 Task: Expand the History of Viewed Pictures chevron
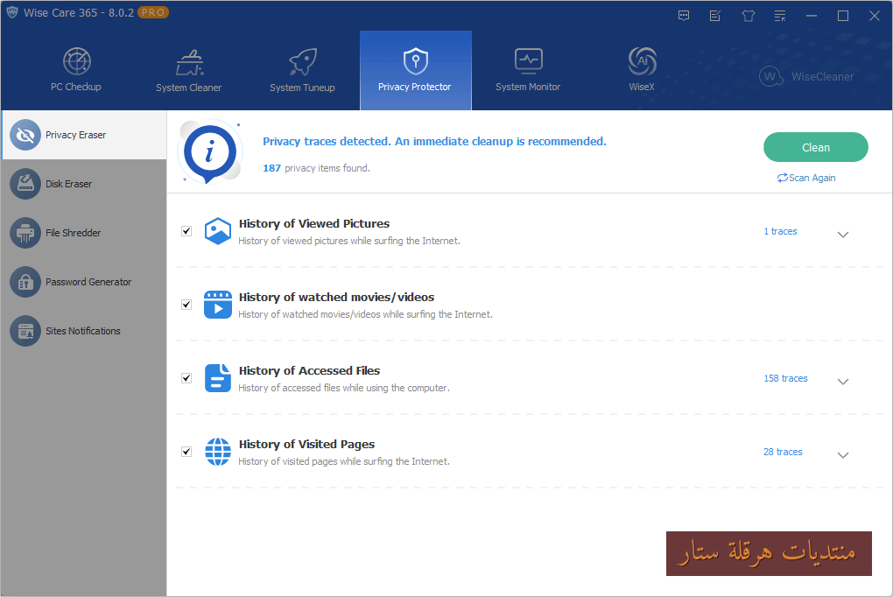click(x=843, y=234)
